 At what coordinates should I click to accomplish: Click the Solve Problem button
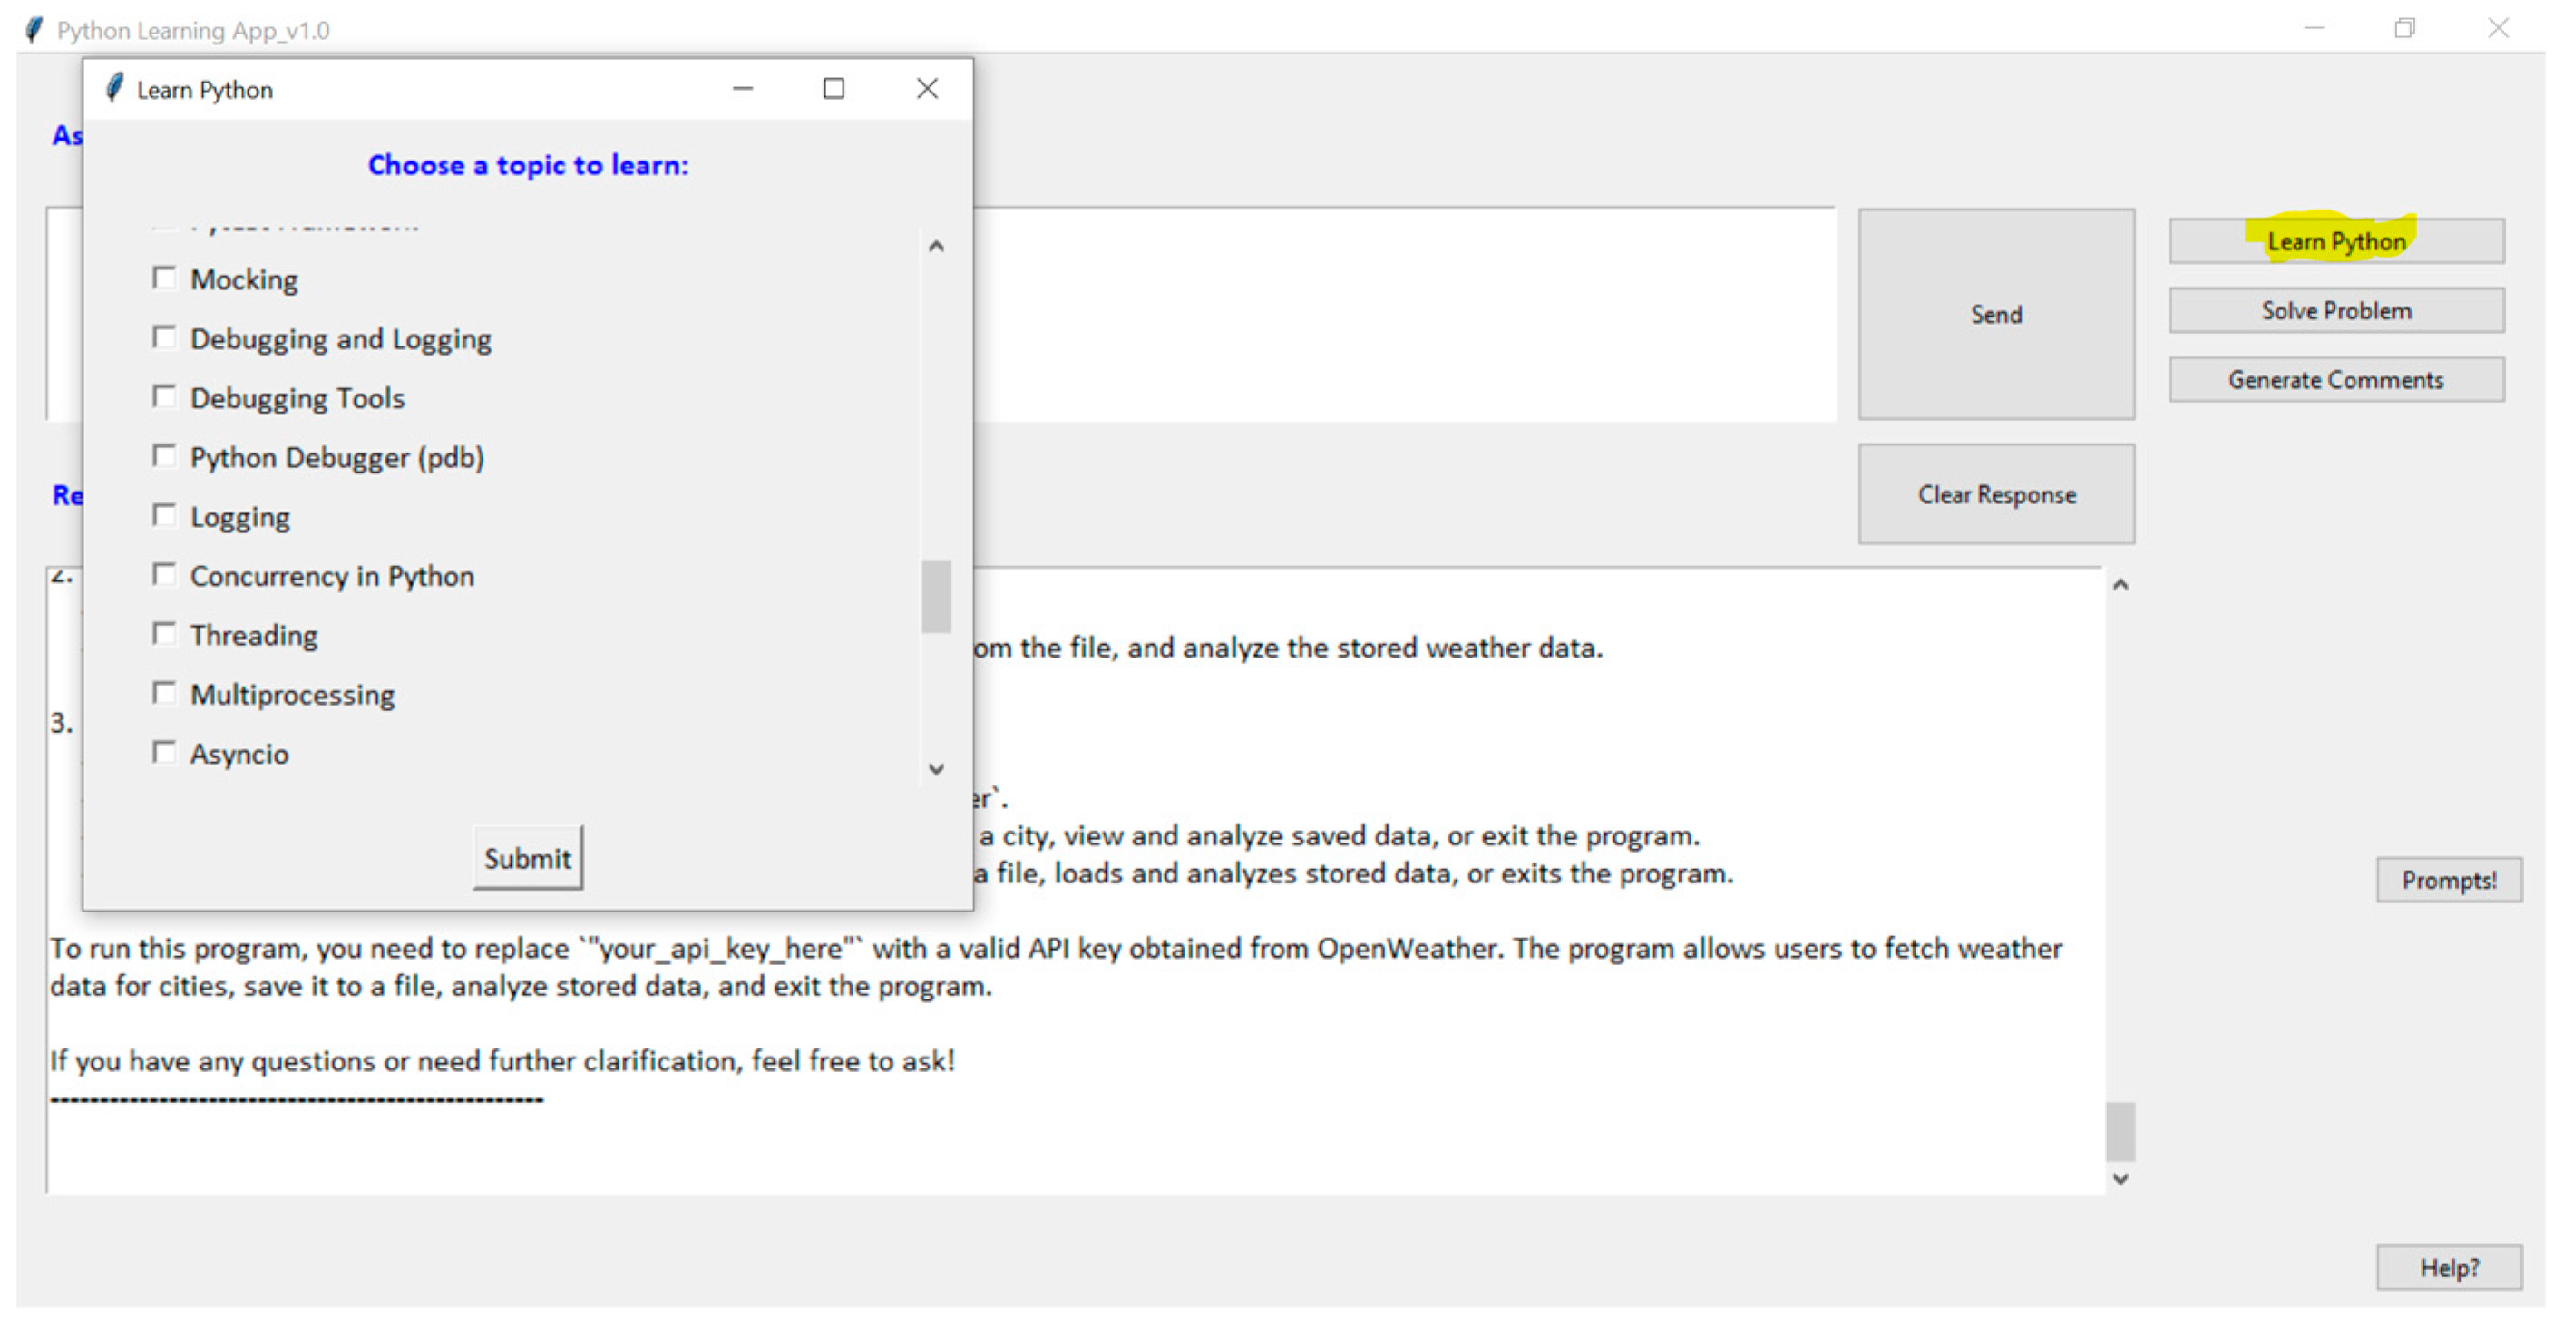tap(2335, 310)
